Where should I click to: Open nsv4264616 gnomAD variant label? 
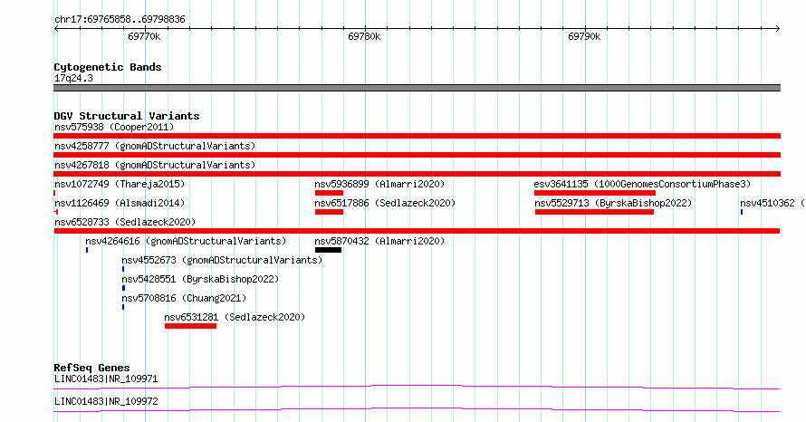[x=186, y=241]
